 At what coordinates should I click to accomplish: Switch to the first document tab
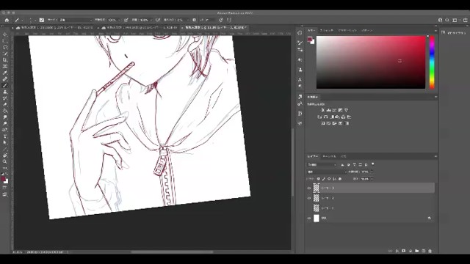[54, 28]
